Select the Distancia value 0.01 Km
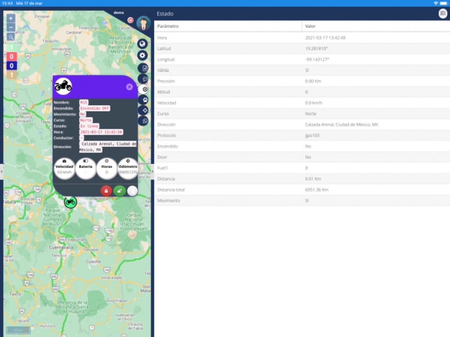Screen dimensions: 450x337 313,179
